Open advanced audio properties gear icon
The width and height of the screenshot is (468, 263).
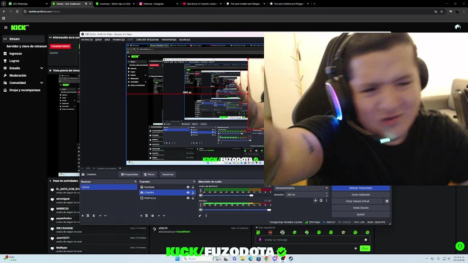coord(200,216)
